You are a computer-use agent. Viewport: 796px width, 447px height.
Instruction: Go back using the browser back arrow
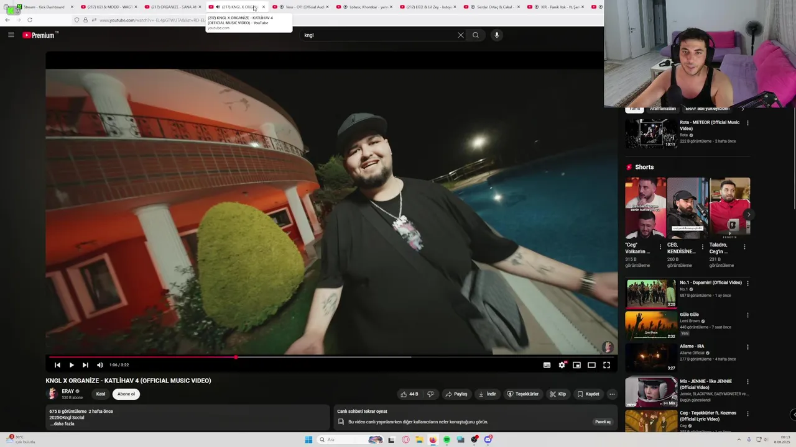point(7,20)
